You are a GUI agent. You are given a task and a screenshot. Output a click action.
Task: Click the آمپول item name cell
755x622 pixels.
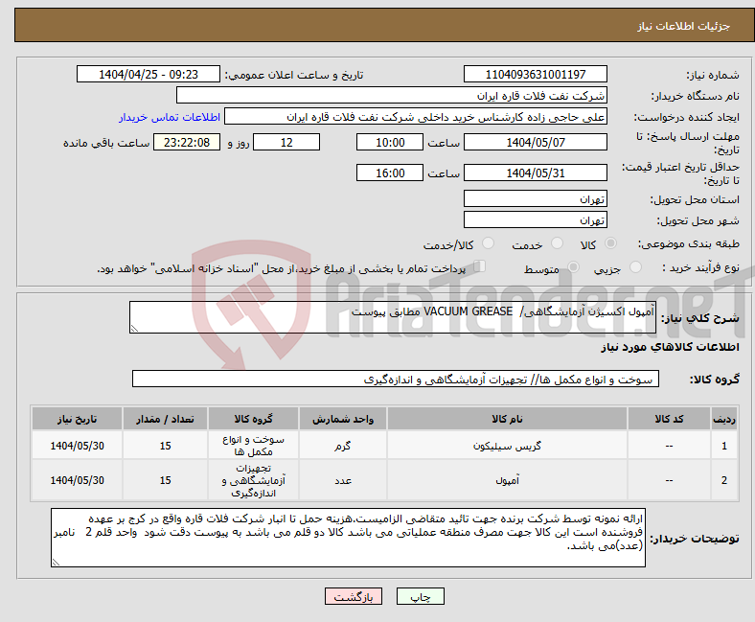(507, 480)
